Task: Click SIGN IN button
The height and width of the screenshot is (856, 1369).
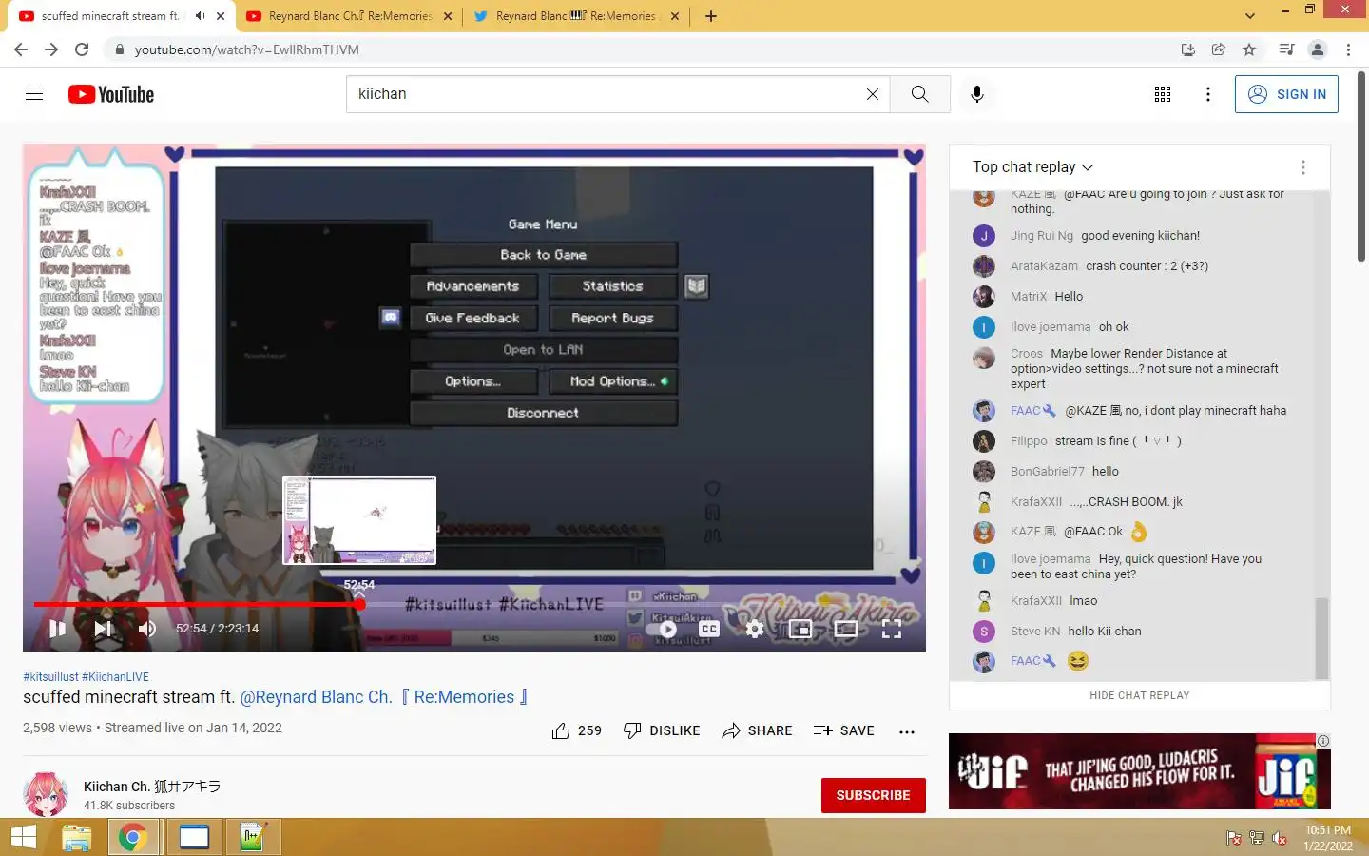Action: 1286,94
